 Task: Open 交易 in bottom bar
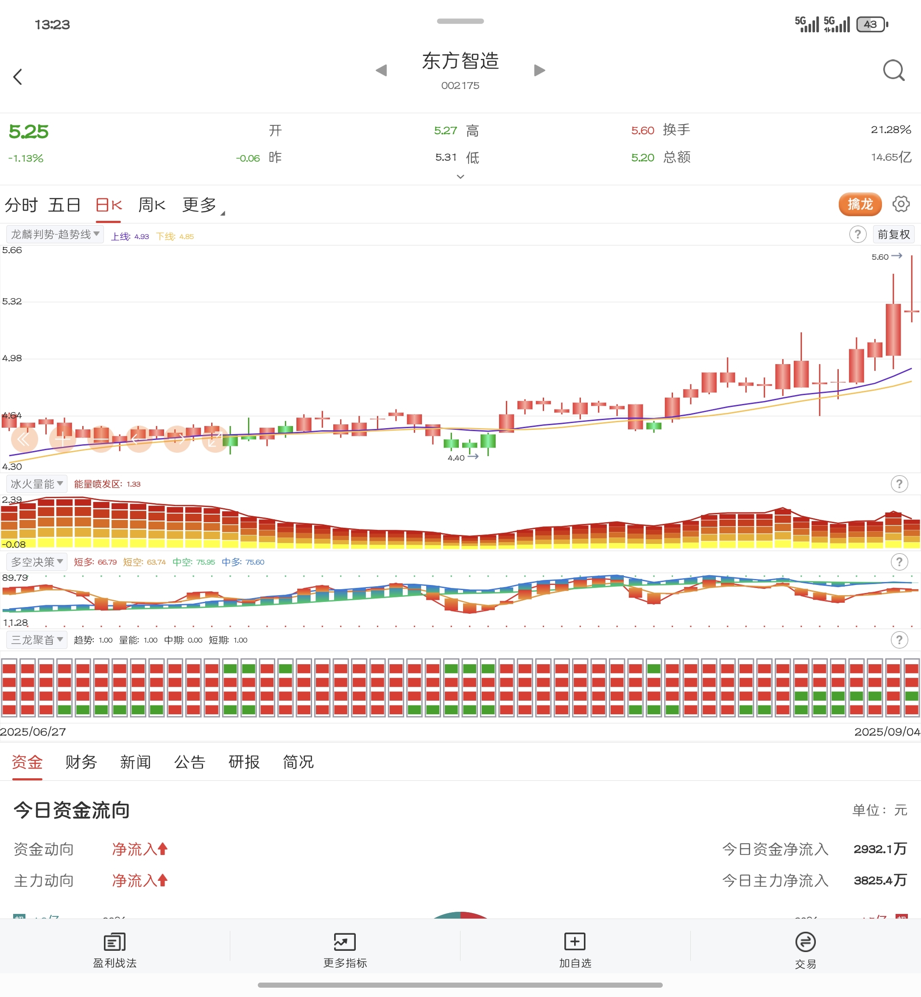tap(805, 950)
